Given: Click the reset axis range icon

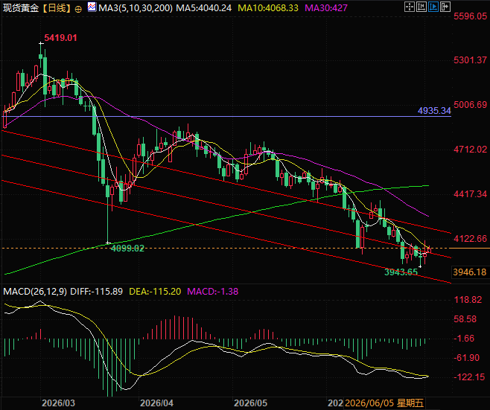Looking at the screenshot, I should point(421,7).
